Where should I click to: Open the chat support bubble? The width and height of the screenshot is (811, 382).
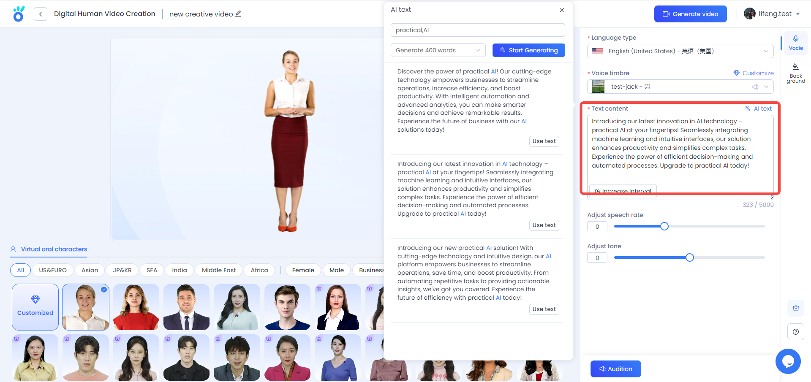coord(788,361)
